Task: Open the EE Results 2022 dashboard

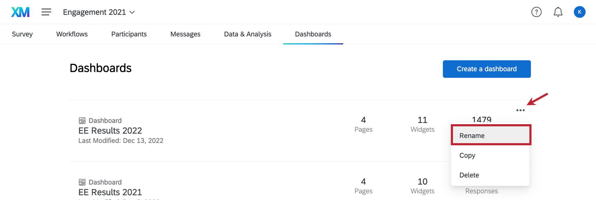Action: (110, 131)
